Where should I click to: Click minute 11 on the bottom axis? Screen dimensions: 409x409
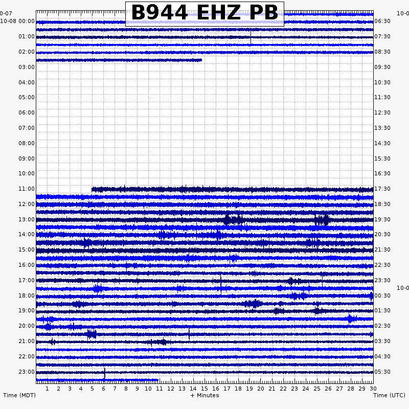coord(160,389)
